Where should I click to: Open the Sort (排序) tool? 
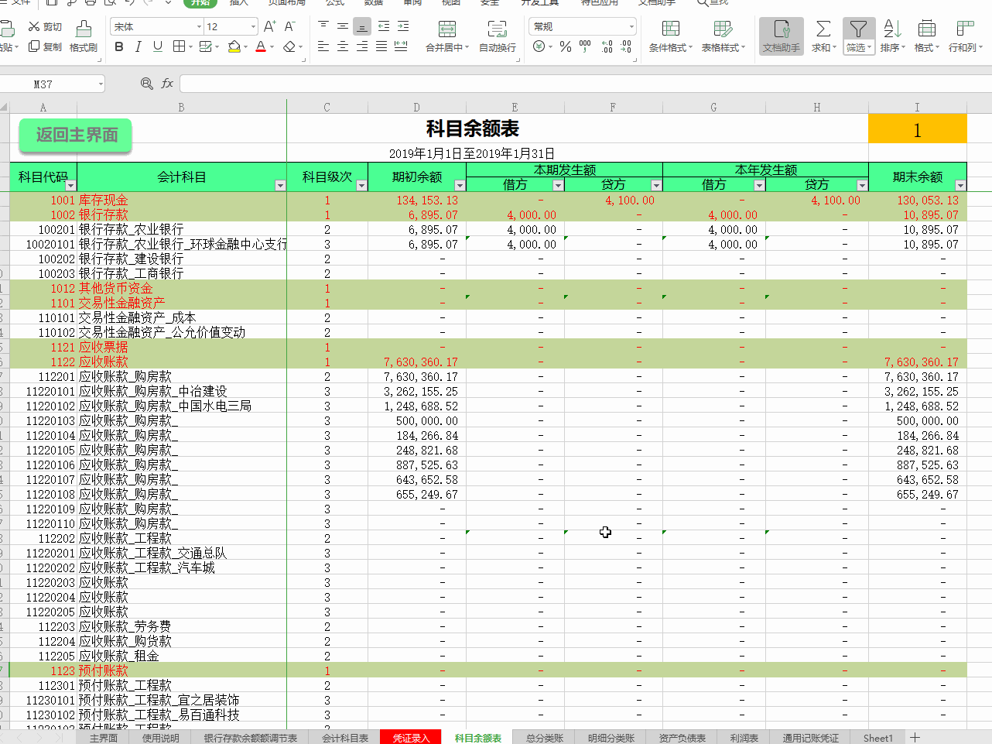[x=891, y=36]
